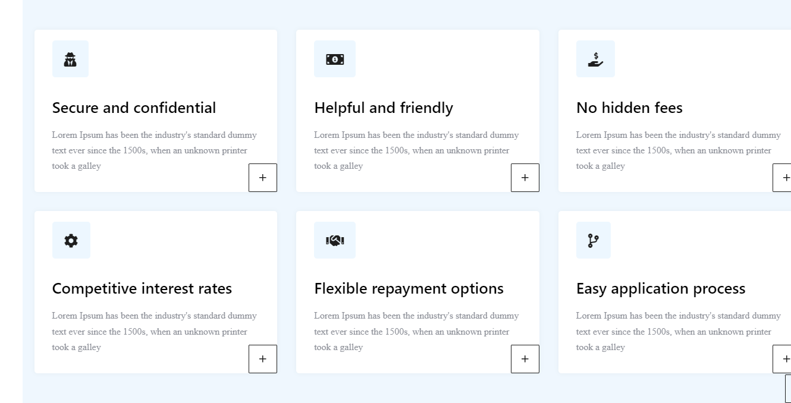Select the Competitive interest rates heading
This screenshot has width=791, height=403.
tap(142, 288)
